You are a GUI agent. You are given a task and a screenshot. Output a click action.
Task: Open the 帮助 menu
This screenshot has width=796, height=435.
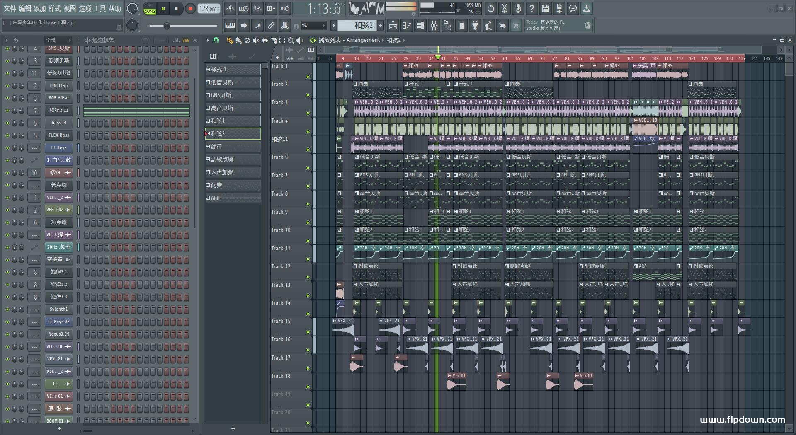[115, 8]
